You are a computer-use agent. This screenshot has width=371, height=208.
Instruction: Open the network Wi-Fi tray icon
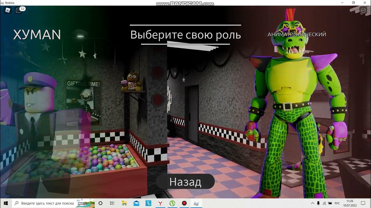tap(324, 203)
